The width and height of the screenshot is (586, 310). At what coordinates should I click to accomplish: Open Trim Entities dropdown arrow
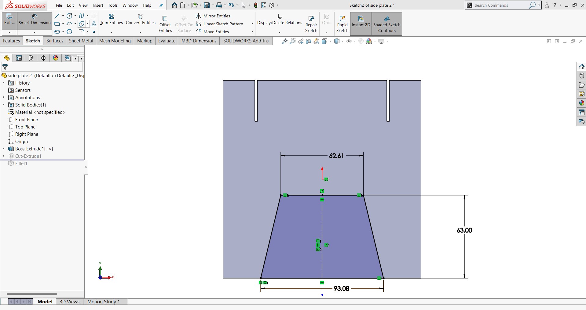pos(112,32)
